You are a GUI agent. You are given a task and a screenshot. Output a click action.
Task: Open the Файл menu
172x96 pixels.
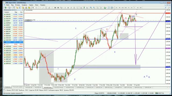(8, 5)
